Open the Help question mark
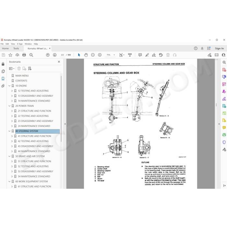 (x=196, y=48)
